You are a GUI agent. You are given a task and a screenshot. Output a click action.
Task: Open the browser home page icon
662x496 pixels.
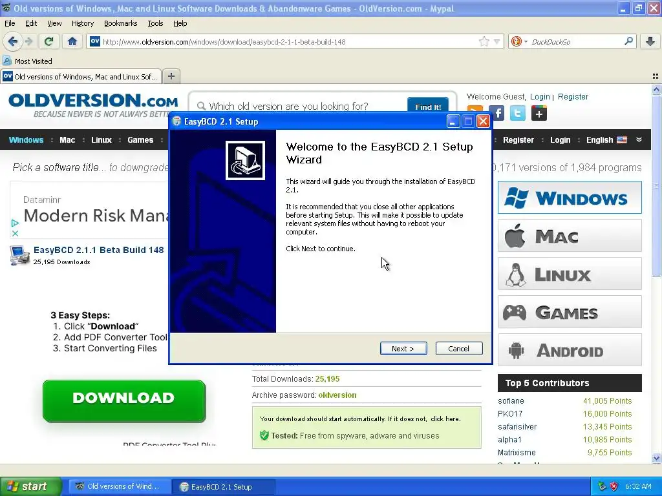click(x=72, y=41)
